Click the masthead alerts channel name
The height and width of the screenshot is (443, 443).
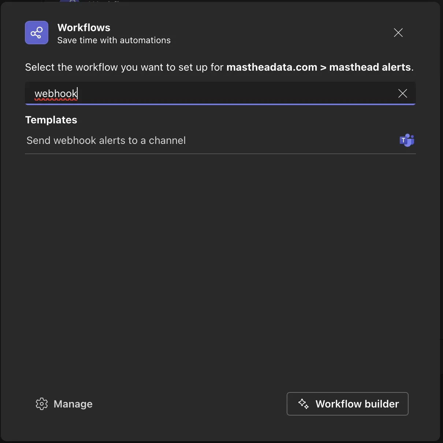(x=370, y=67)
